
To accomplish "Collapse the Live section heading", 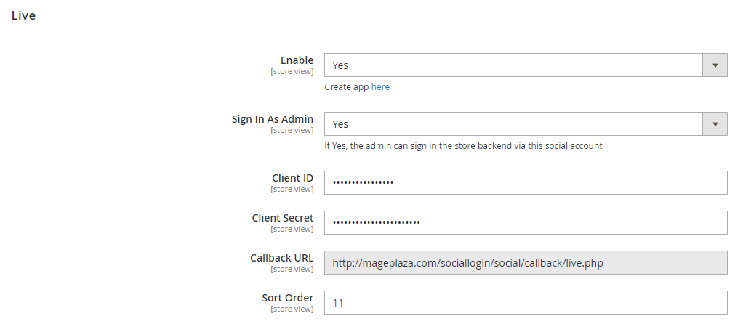I will pos(24,15).
